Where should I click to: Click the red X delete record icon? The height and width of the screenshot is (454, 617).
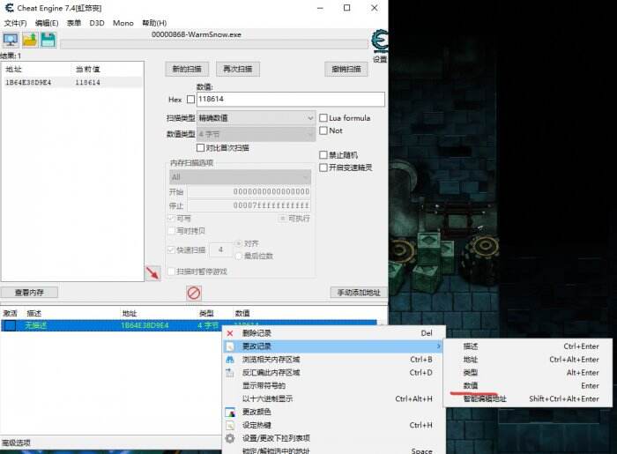click(230, 333)
